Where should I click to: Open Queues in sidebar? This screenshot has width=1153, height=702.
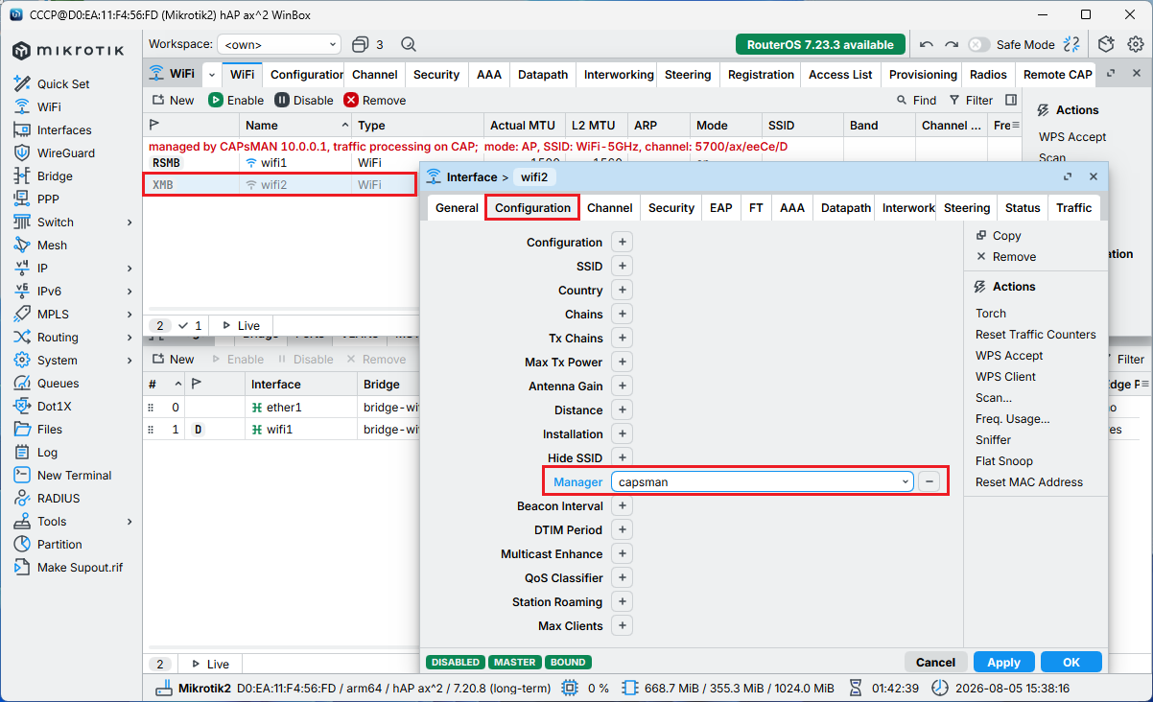click(x=58, y=383)
